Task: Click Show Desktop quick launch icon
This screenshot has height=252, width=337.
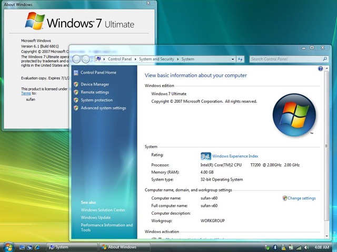Action: (22, 247)
